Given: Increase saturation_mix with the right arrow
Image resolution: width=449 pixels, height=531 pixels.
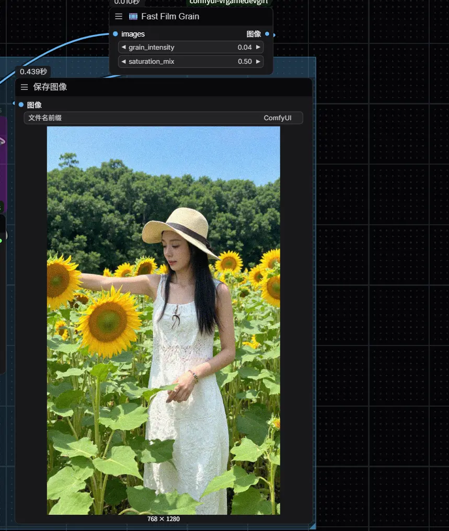Looking at the screenshot, I should pos(258,62).
